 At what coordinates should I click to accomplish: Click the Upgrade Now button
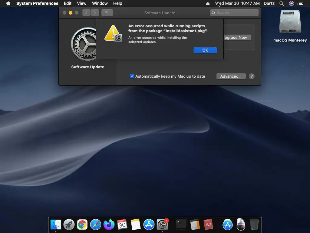point(237,37)
